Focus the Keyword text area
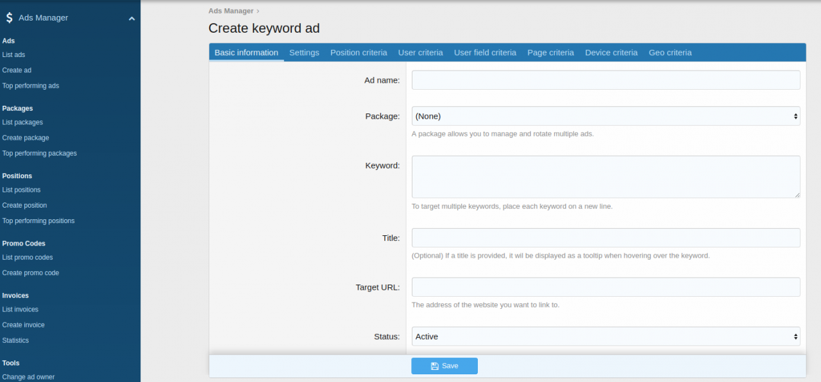821x382 pixels. 605,177
